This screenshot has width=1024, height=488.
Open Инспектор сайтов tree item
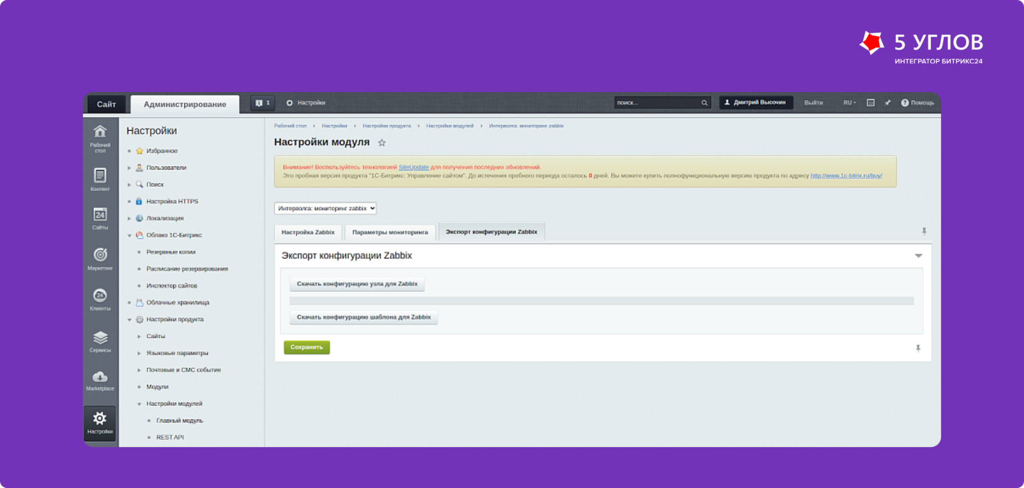[x=171, y=286]
